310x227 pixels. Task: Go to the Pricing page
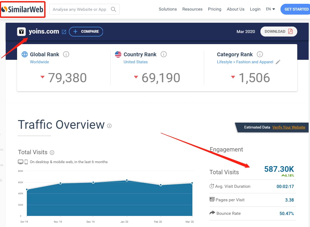pyautogui.click(x=214, y=9)
